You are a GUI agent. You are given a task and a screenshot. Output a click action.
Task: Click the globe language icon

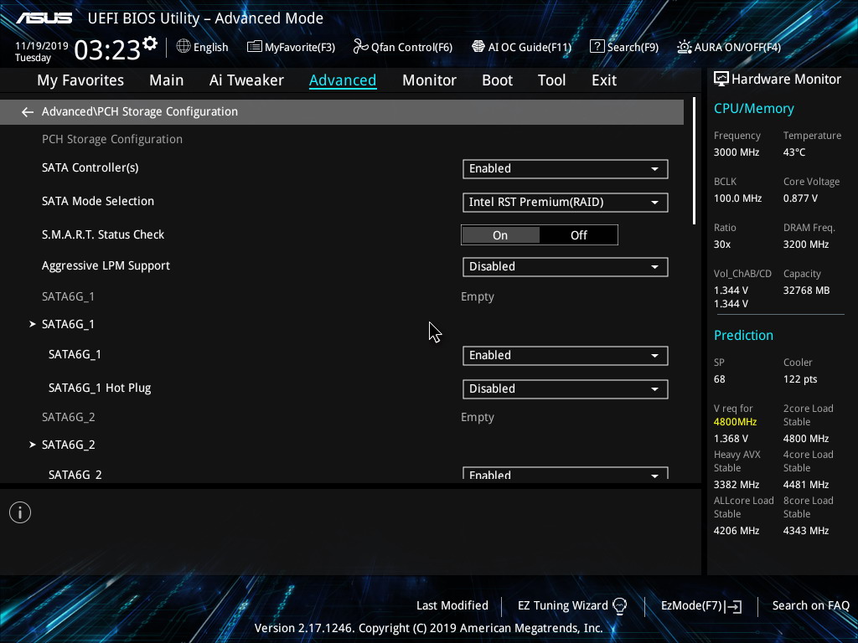(183, 47)
